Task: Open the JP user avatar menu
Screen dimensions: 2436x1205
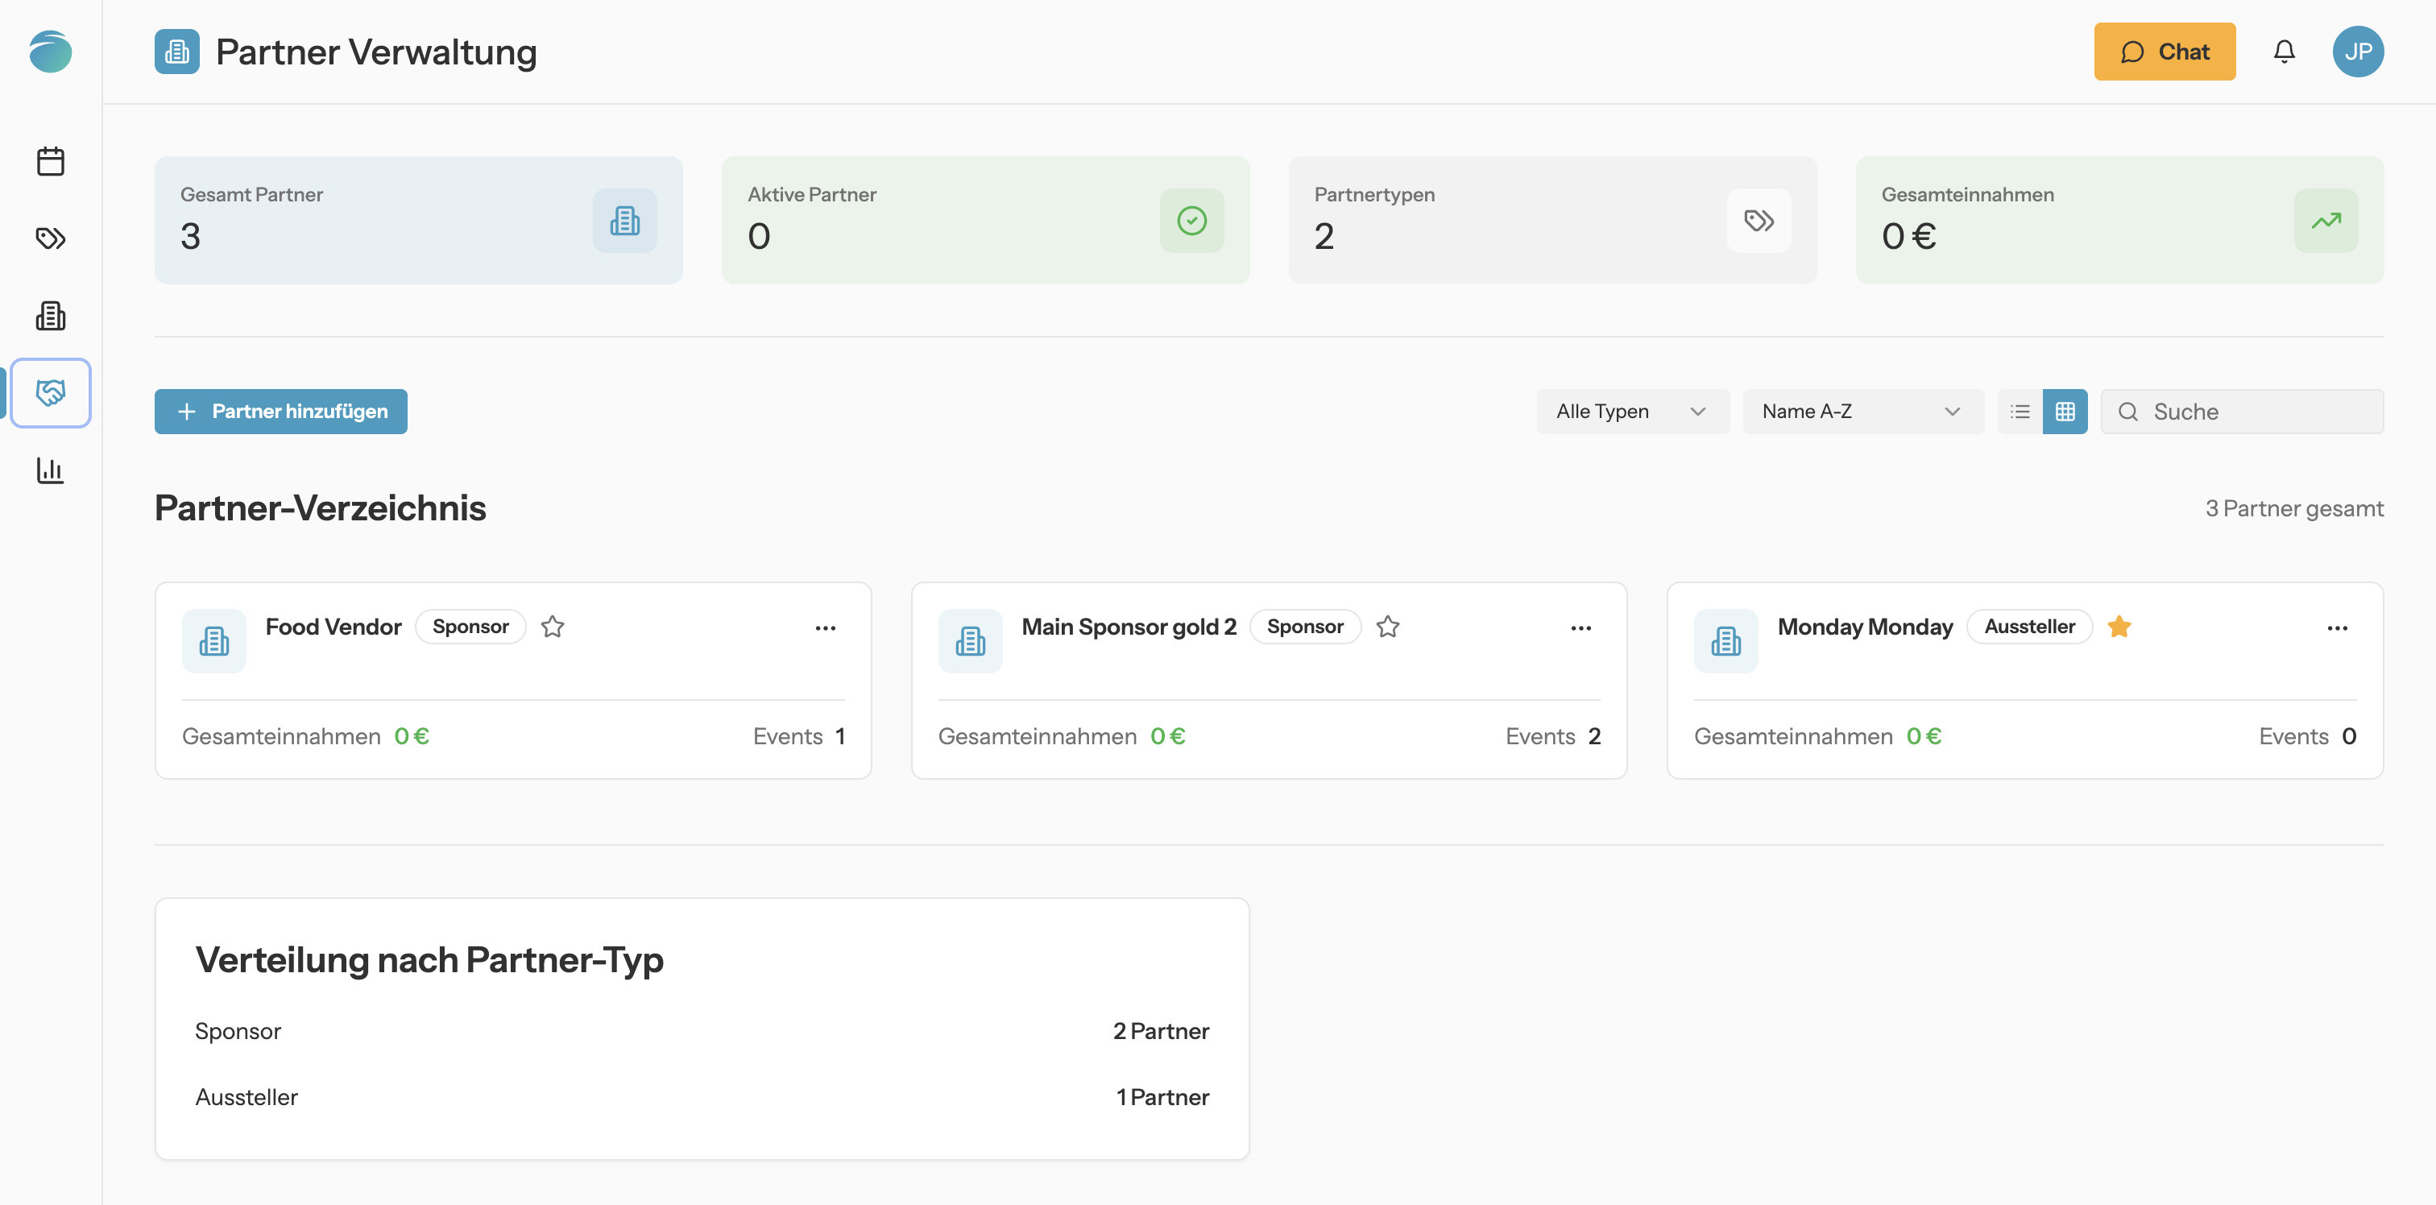Action: click(x=2358, y=51)
